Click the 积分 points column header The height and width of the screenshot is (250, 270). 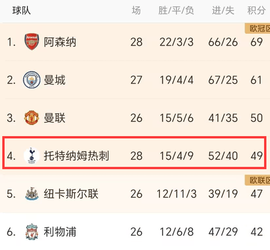pyautogui.click(x=256, y=11)
